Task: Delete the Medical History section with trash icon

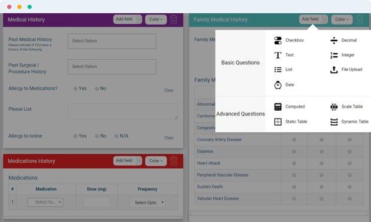Action: coord(174,19)
